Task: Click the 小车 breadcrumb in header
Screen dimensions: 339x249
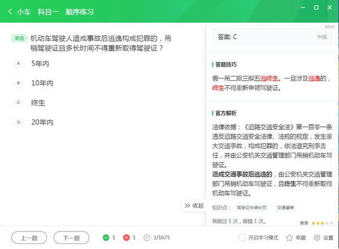Action: [24, 12]
